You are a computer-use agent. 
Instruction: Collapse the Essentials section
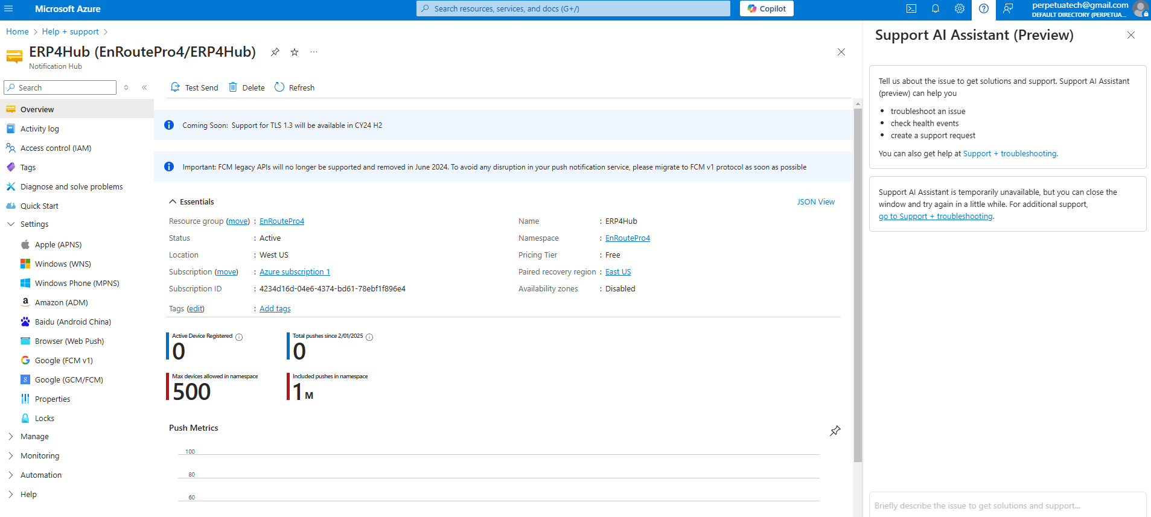(x=191, y=201)
